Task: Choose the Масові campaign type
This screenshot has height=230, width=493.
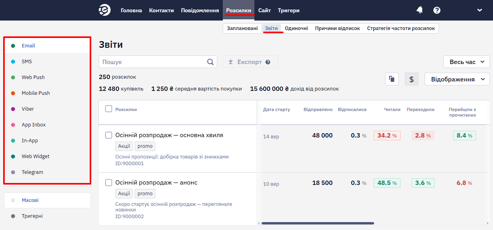Action: pyautogui.click(x=47, y=200)
